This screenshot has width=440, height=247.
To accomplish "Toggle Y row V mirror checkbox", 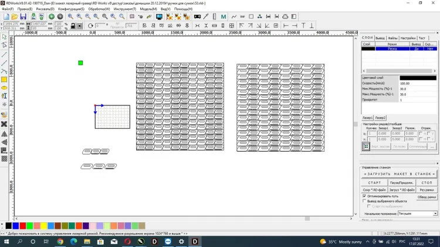I will tap(429, 139).
